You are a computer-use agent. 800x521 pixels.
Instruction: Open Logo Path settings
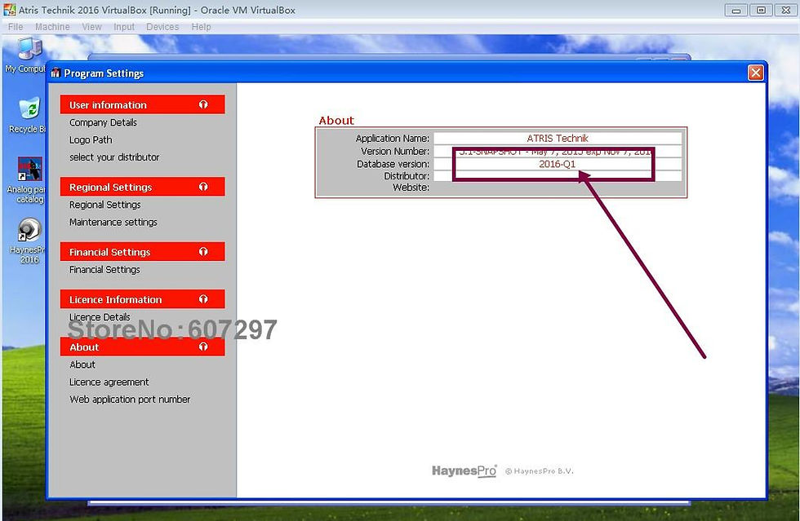[x=91, y=139]
